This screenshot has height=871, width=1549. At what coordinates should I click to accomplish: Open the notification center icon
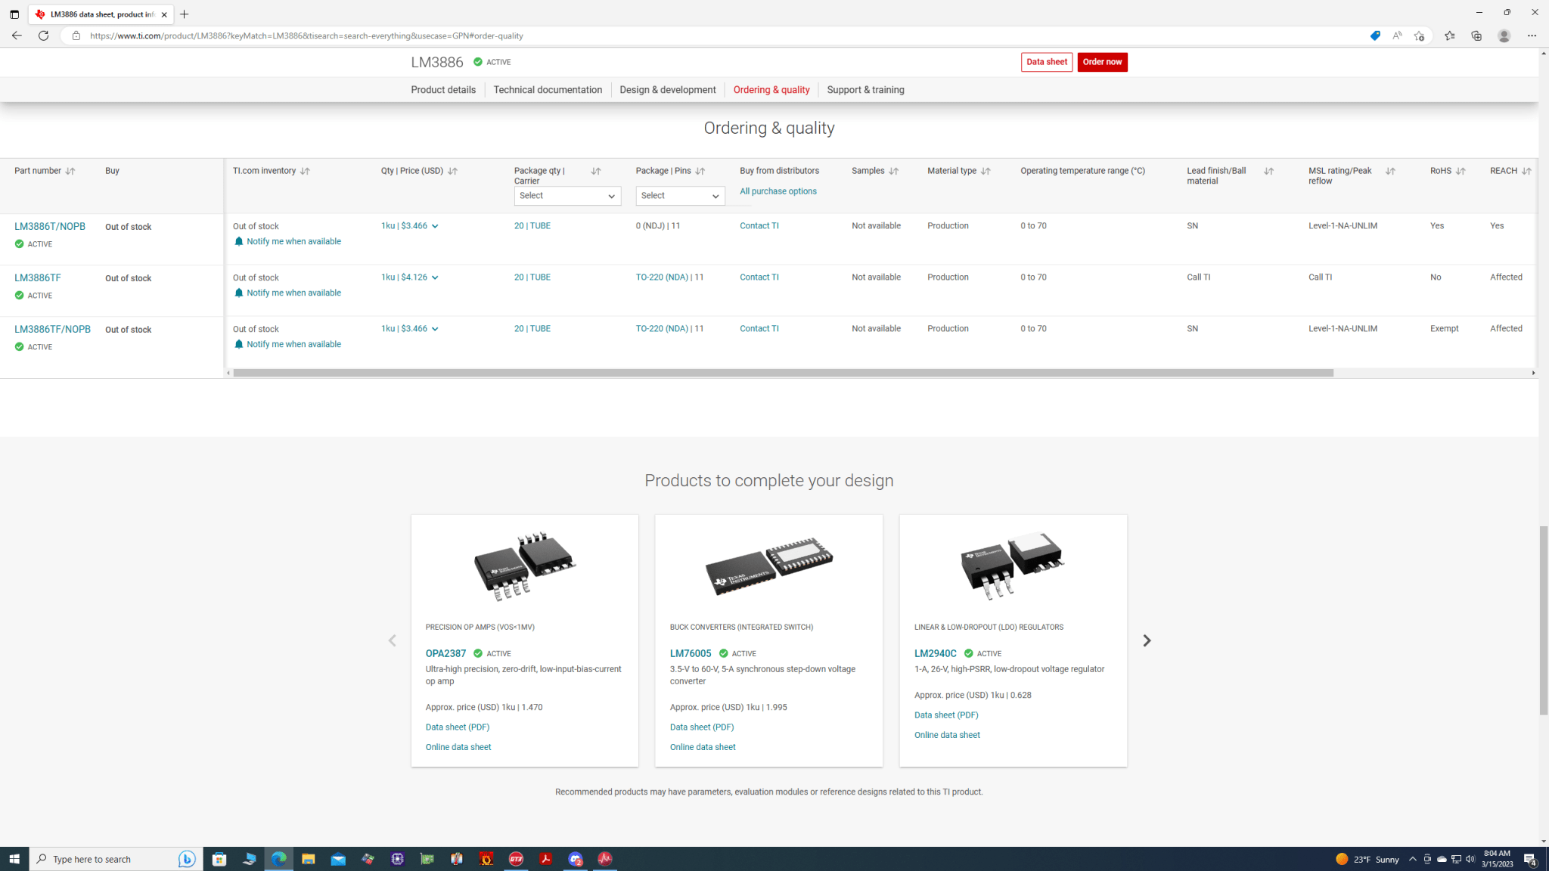click(x=1530, y=859)
